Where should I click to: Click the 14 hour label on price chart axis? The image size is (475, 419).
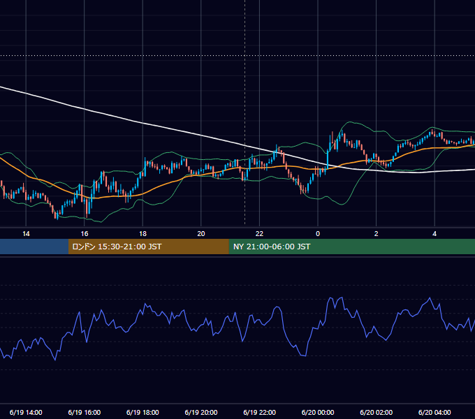coord(26,234)
